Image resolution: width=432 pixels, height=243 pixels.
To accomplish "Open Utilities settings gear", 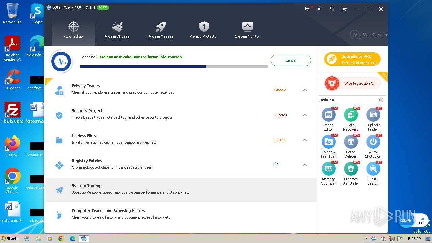I will 381,100.
